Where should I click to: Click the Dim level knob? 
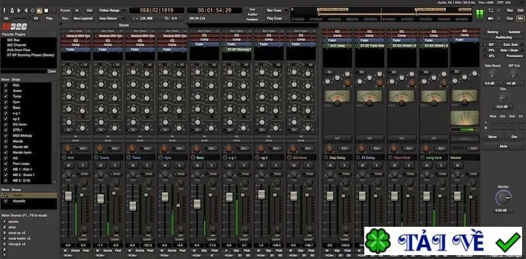pos(503,97)
